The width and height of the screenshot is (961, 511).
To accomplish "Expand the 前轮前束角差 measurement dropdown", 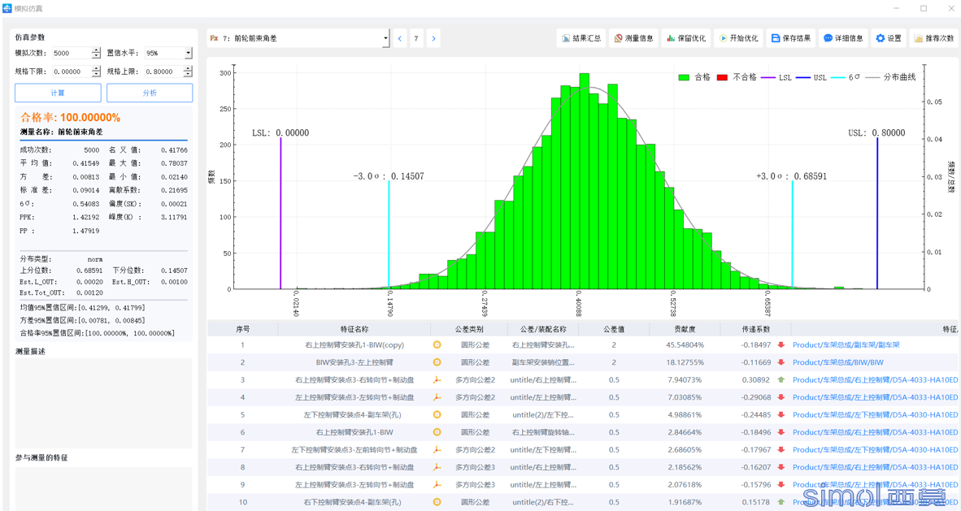I will [385, 38].
